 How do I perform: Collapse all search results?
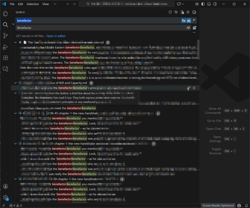tap(194, 12)
